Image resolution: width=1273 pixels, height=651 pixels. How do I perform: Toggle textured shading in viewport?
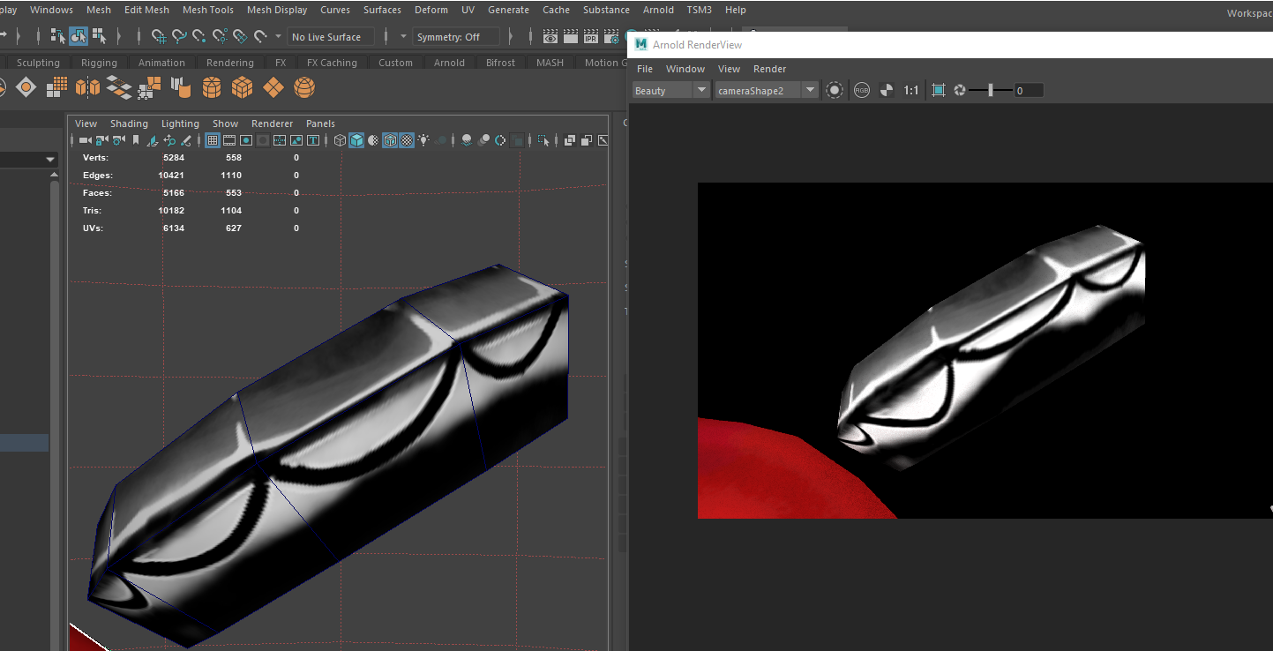click(407, 140)
